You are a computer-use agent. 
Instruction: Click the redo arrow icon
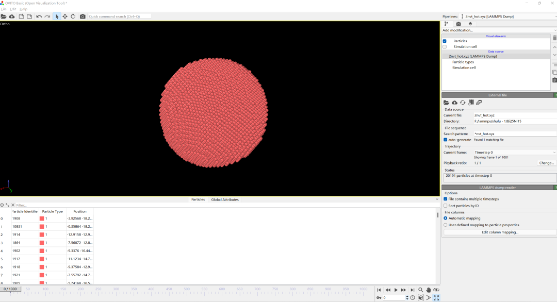pos(47,16)
